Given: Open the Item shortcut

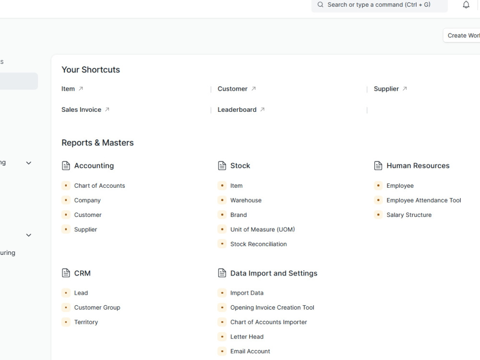Looking at the screenshot, I should tap(68, 89).
